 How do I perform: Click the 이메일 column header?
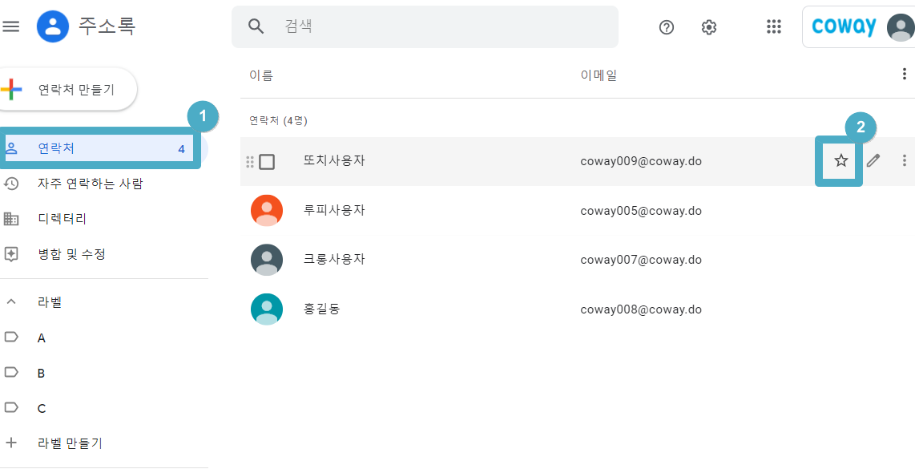click(599, 75)
